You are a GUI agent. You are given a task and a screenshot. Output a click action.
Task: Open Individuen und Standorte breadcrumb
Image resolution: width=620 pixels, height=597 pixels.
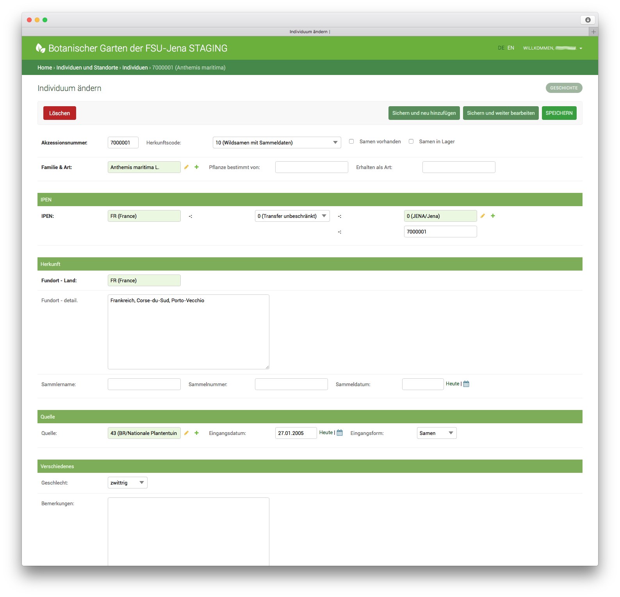coord(87,68)
